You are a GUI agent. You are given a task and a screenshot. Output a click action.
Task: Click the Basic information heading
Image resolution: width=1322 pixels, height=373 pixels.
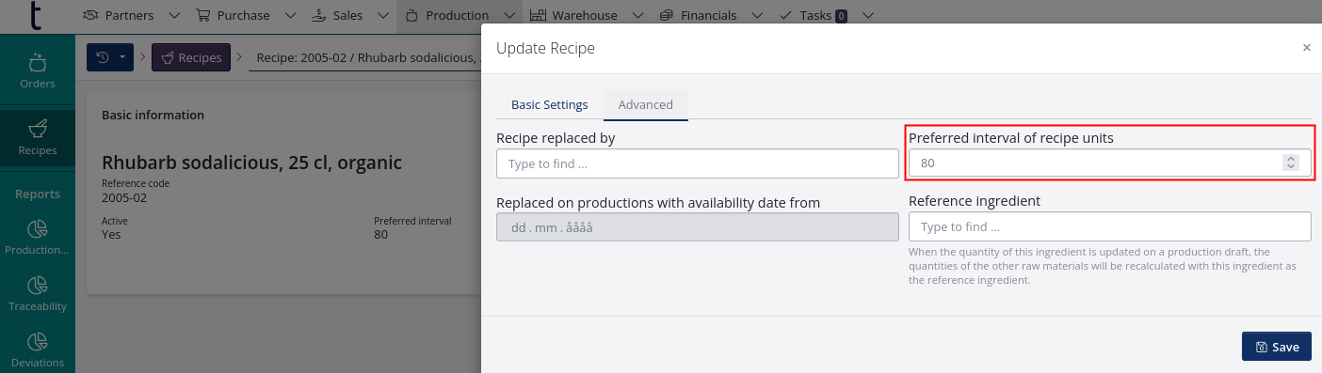point(153,115)
